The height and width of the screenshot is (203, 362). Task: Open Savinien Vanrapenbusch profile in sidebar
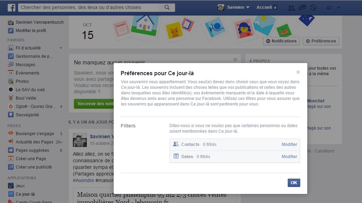coord(39,22)
